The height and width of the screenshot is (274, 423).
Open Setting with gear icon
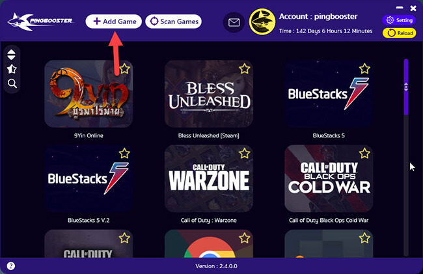coord(399,20)
